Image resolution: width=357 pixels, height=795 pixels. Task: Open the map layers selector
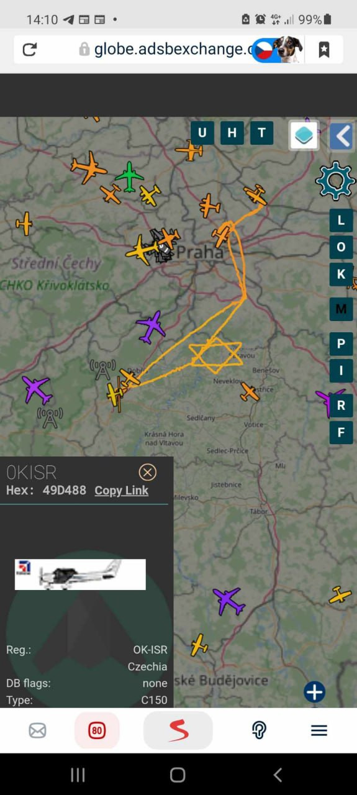coord(304,135)
